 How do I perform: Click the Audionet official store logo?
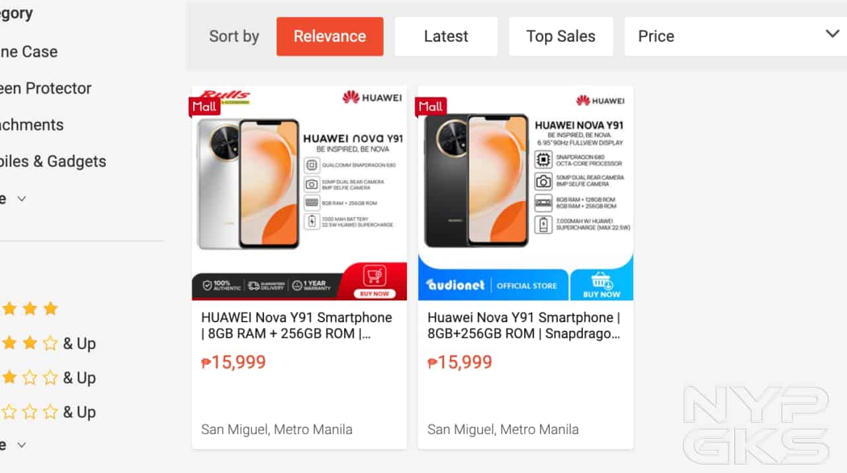pos(455,285)
